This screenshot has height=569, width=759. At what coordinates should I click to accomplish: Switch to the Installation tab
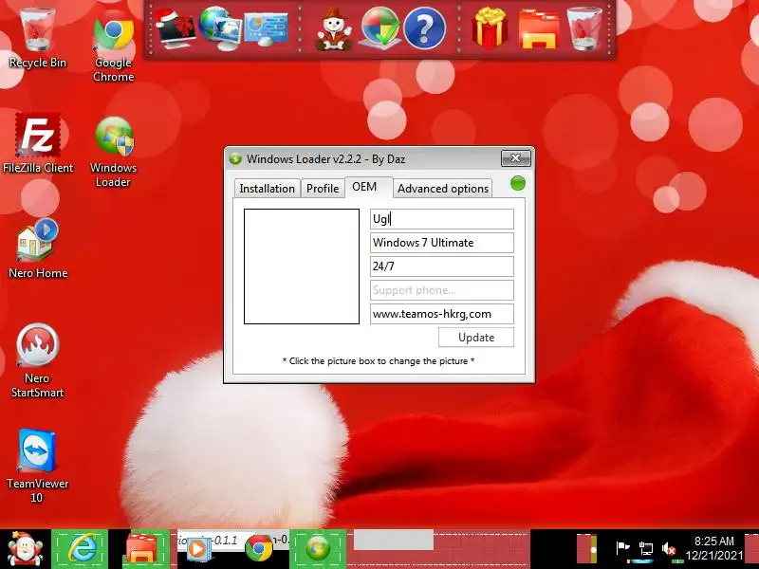[267, 188]
